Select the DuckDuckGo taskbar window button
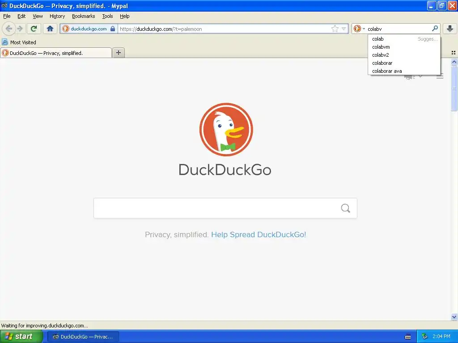Screen dimensions: 458x343 [x=83, y=337]
